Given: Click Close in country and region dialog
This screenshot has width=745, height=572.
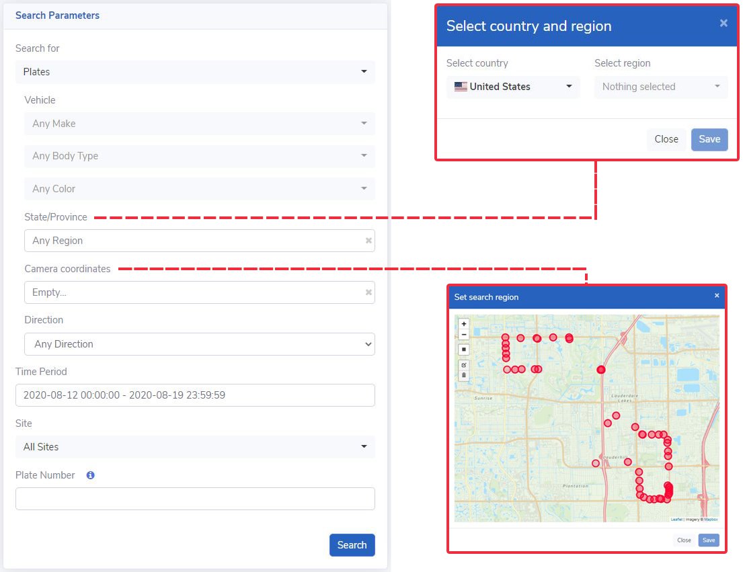Looking at the screenshot, I should (666, 139).
